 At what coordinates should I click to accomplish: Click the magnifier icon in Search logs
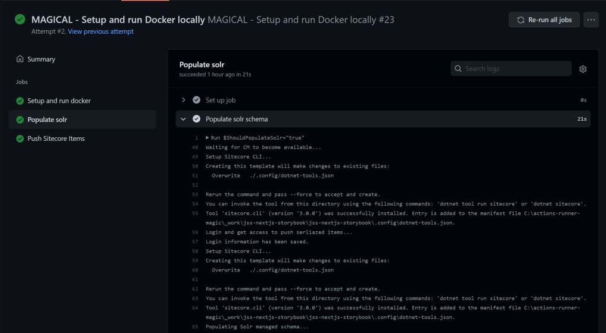(x=458, y=69)
